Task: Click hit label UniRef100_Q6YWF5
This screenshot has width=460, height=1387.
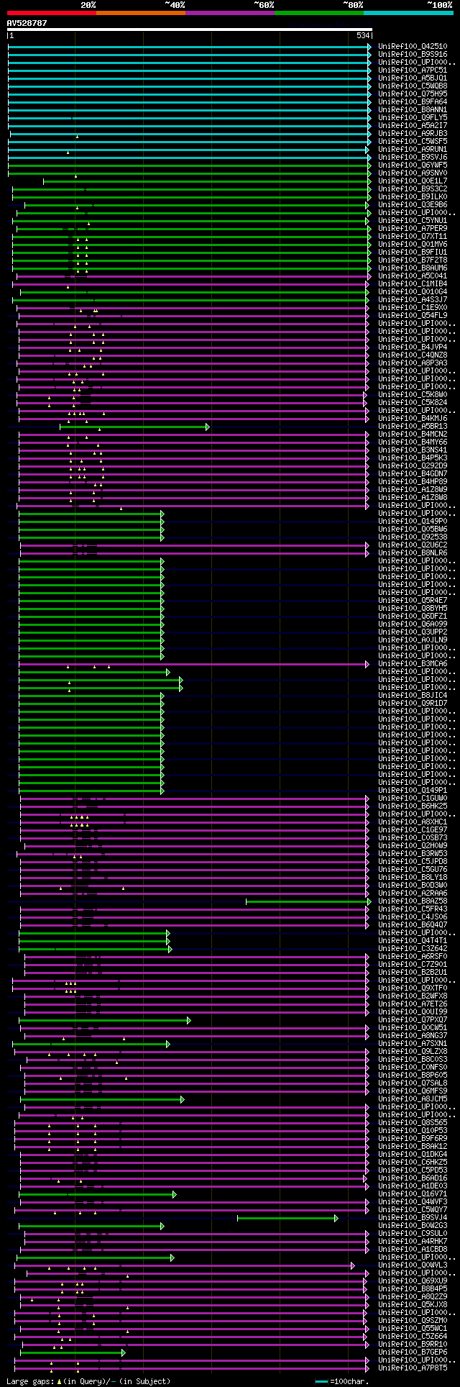Action: (x=414, y=165)
